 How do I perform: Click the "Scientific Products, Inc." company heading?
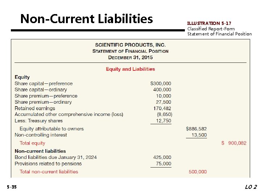pyautogui.click(x=130, y=45)
